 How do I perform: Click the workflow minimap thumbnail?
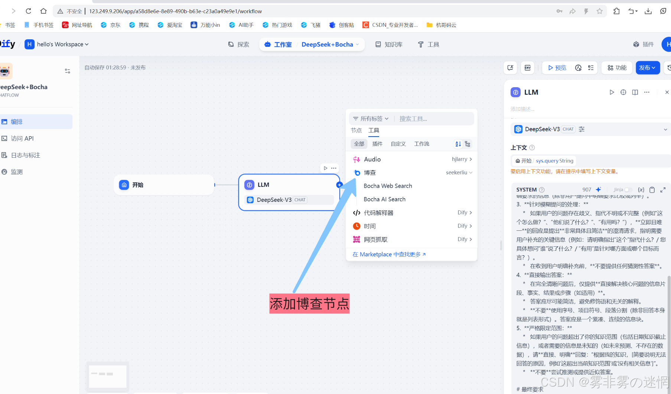[x=108, y=377]
